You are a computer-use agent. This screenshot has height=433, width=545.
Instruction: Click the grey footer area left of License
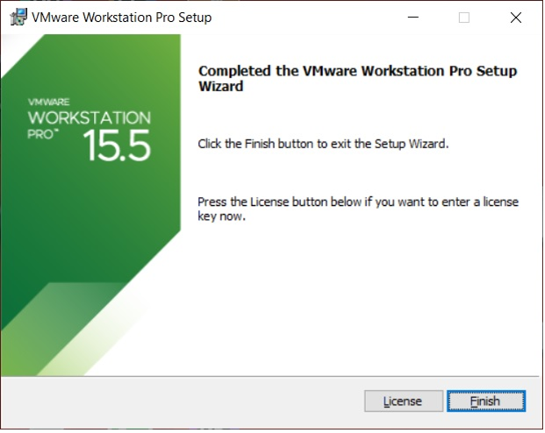click(176, 401)
